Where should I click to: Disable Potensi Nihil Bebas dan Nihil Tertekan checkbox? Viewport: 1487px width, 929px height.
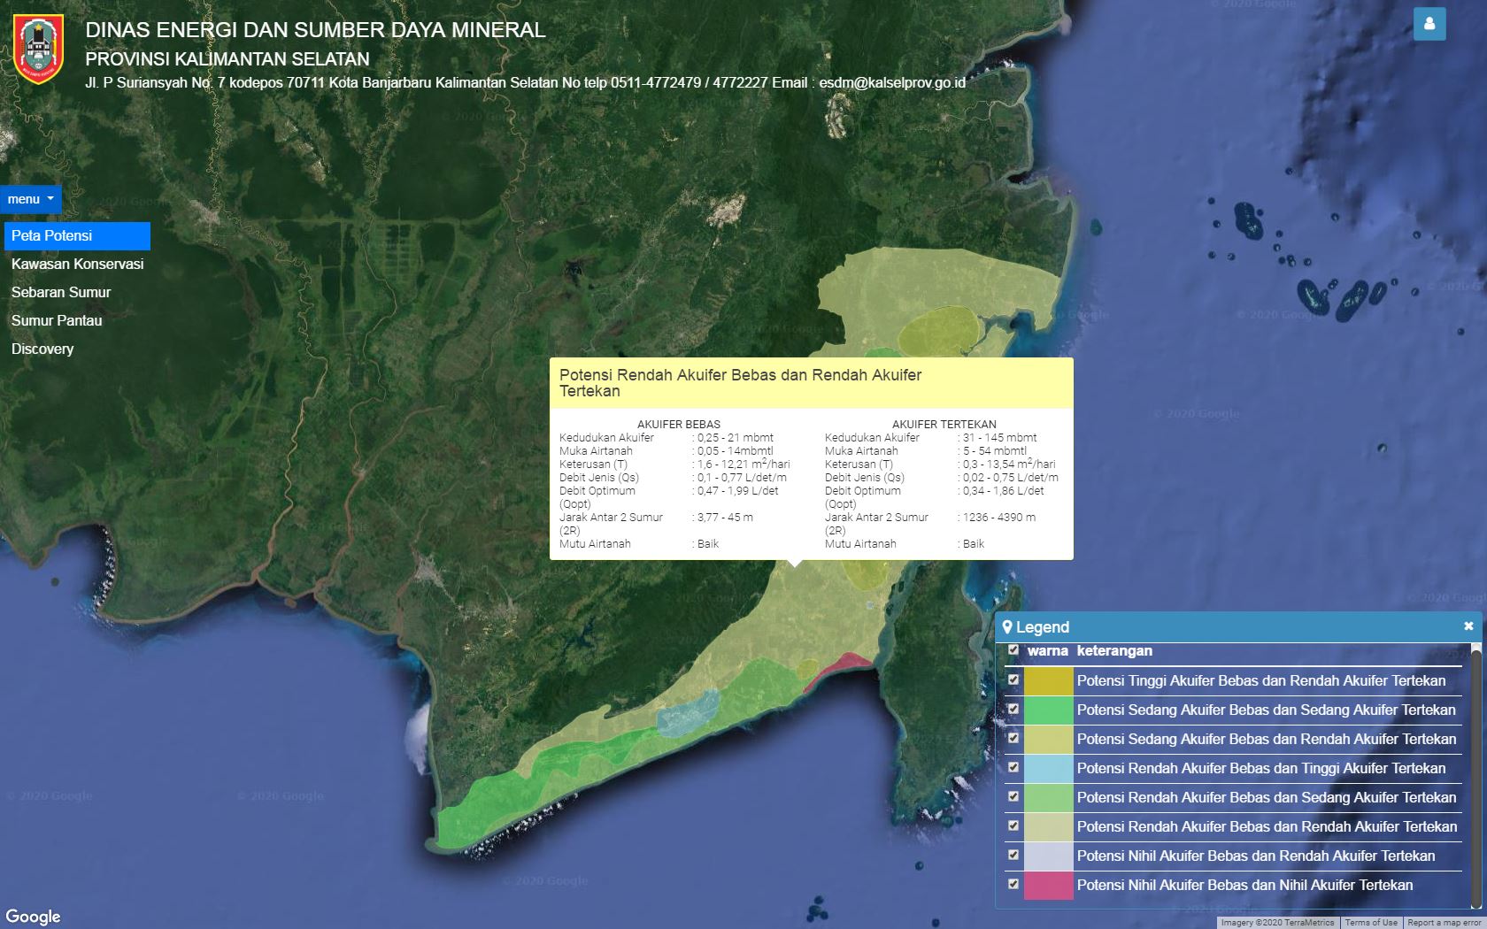[x=1013, y=885]
